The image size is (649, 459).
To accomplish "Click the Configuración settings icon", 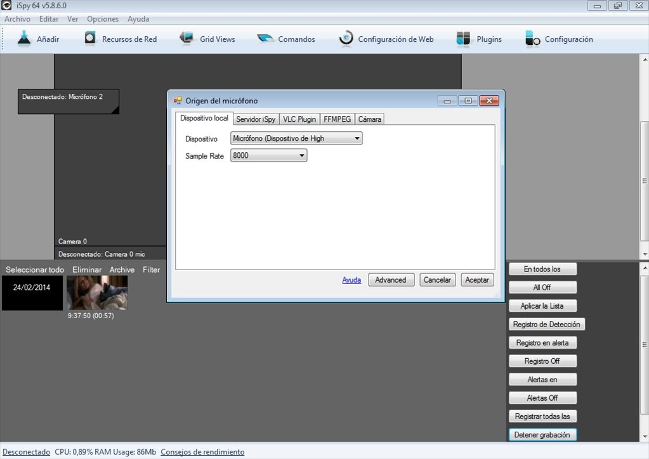I will [x=533, y=39].
